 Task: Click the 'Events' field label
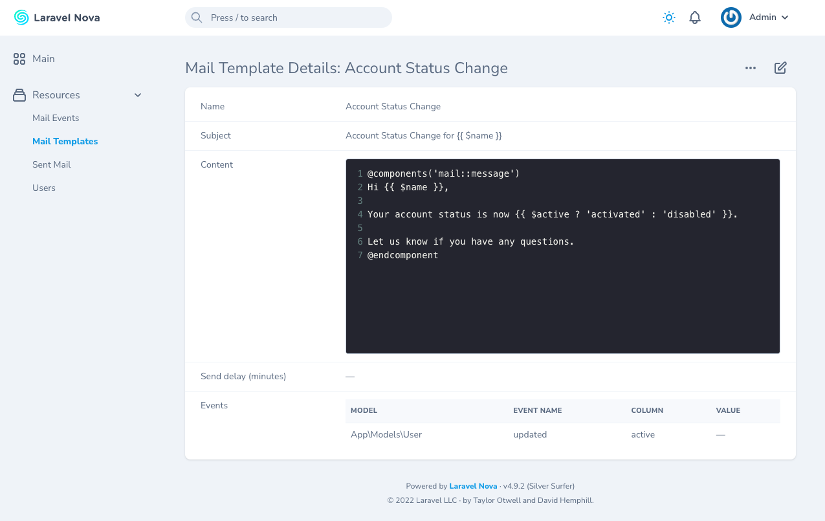214,406
